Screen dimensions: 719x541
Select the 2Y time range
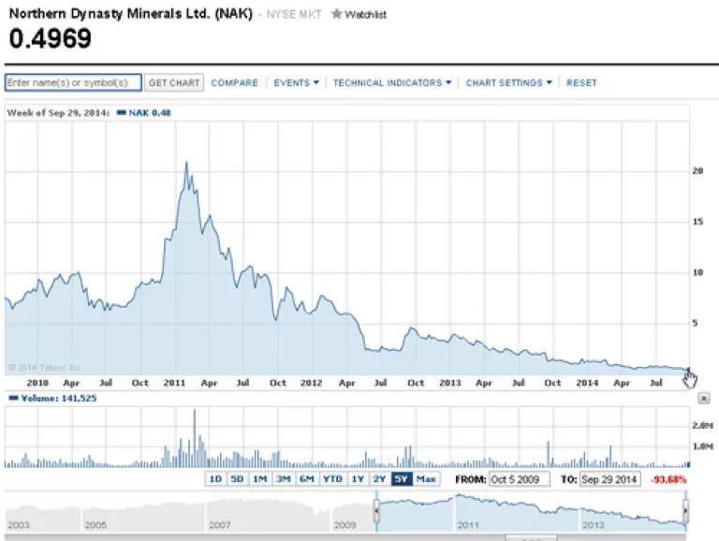(380, 479)
